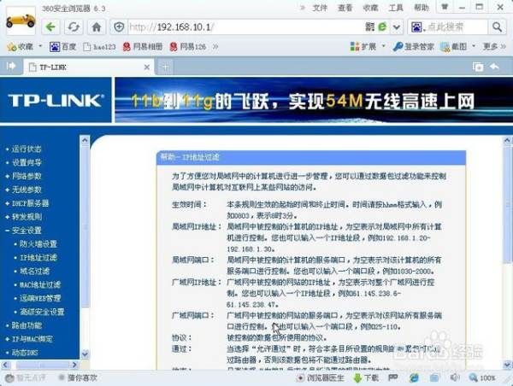Open 防火墙设置 submenu item
The image size is (513, 386).
click(38, 244)
